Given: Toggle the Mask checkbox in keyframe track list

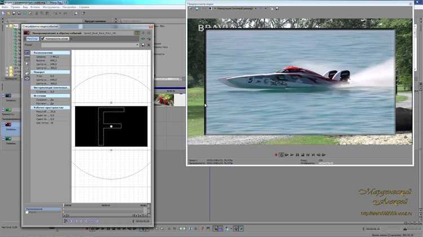Looking at the screenshot, I should pos(27,212).
